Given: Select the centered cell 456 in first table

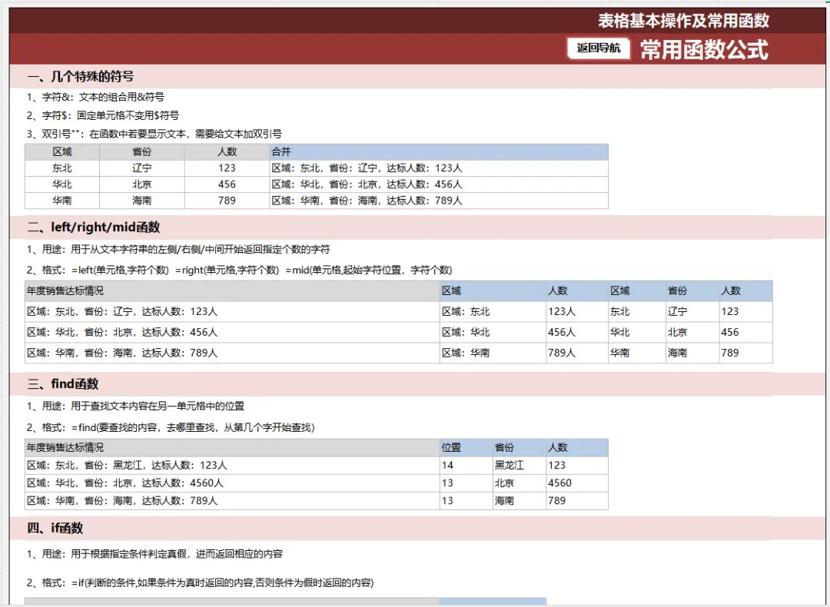Looking at the screenshot, I should pos(227,184).
